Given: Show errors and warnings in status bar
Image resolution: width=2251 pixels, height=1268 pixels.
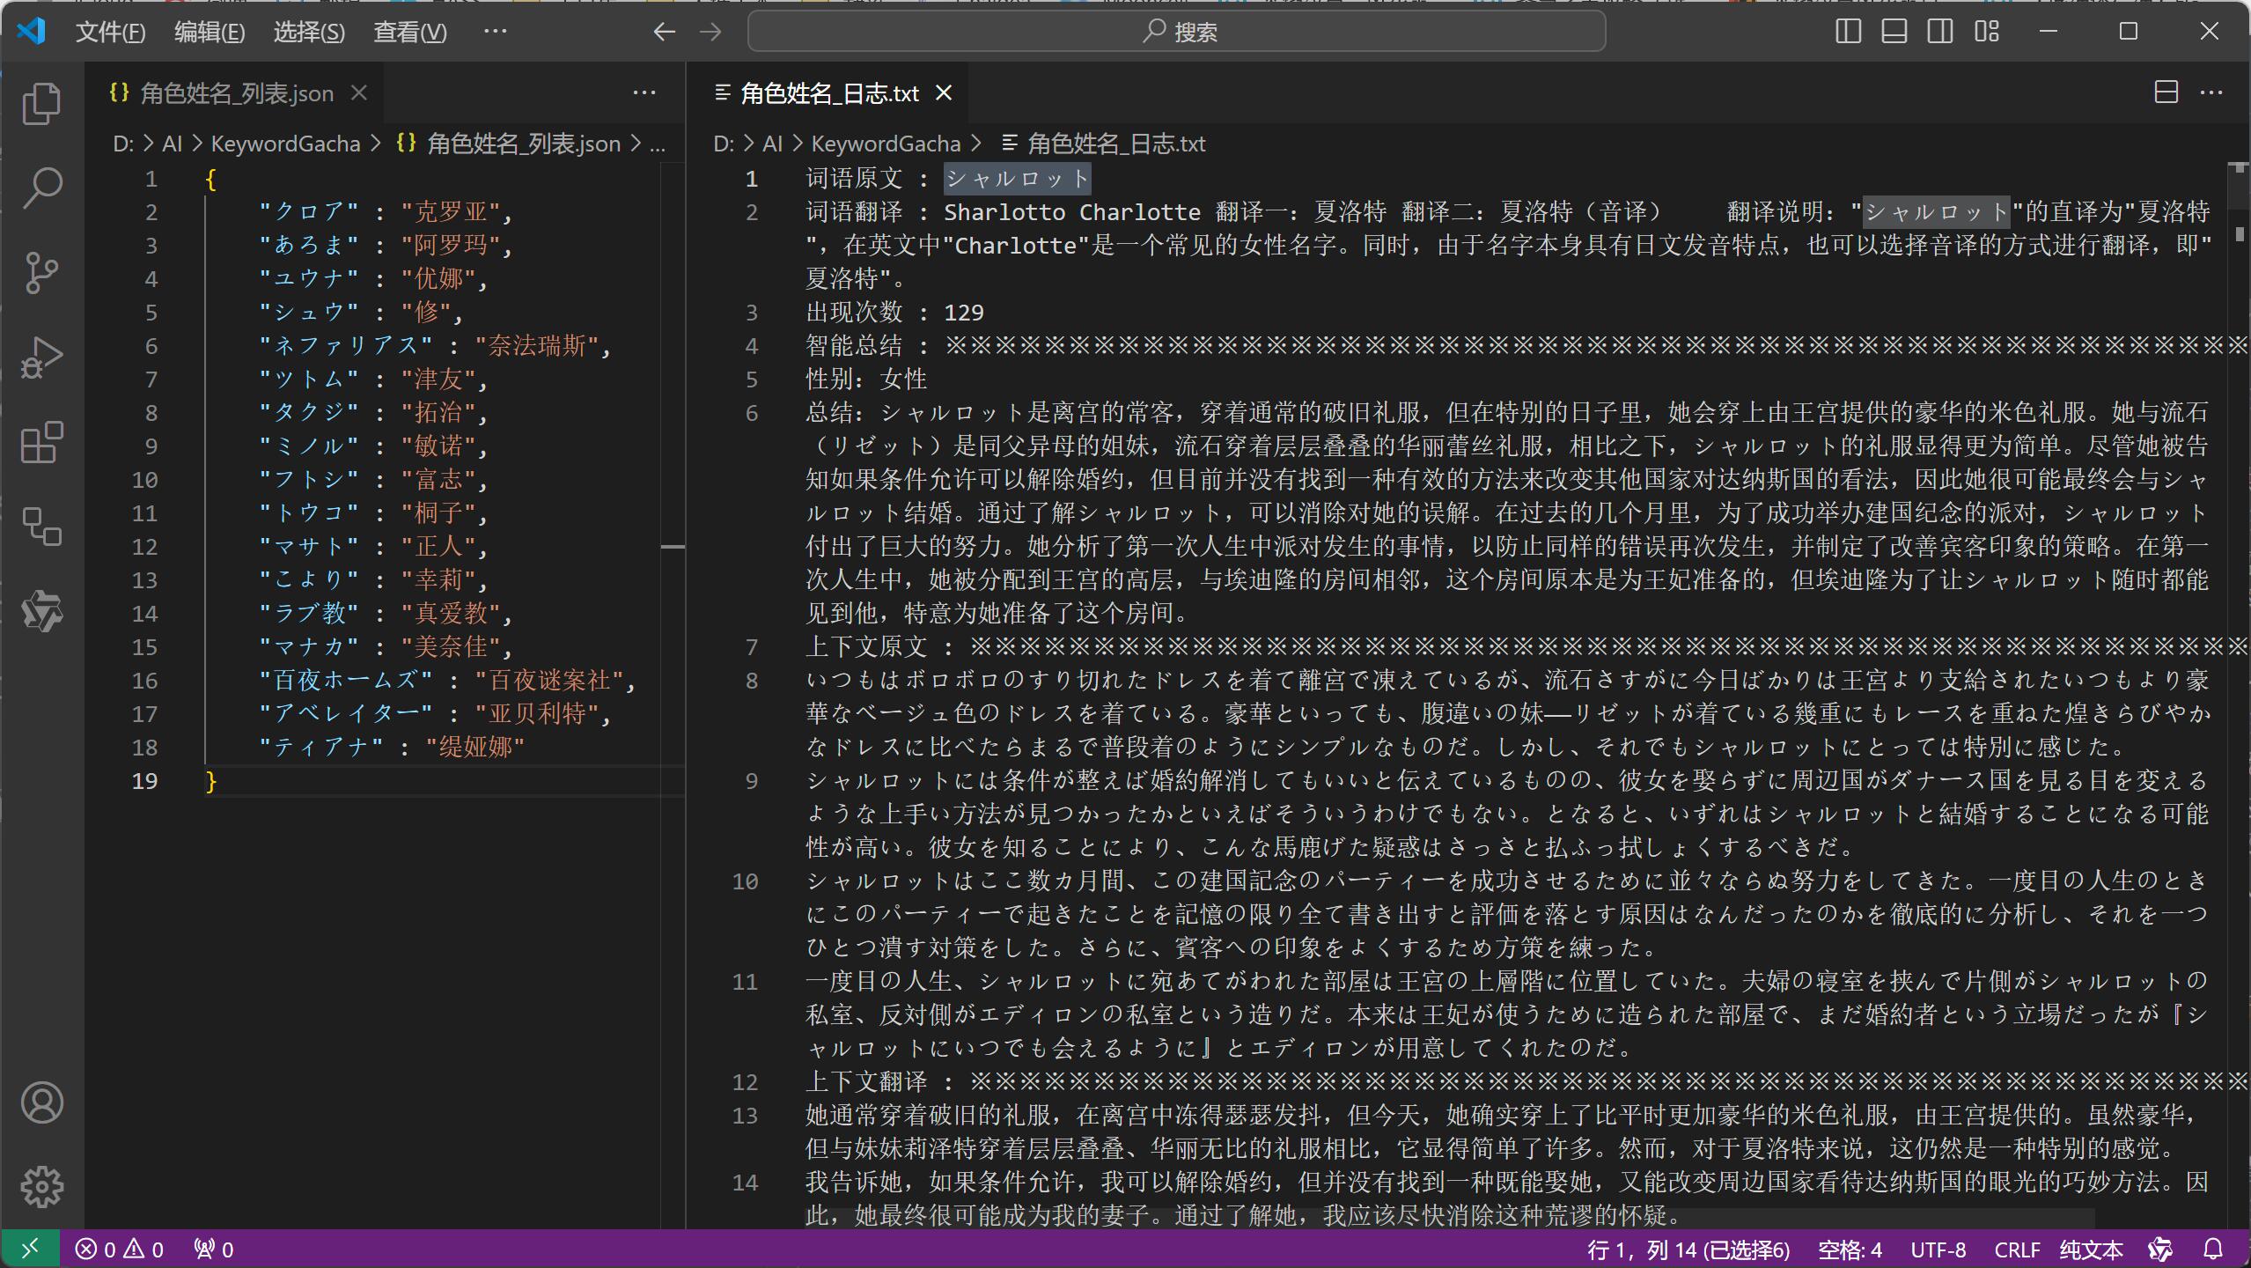Looking at the screenshot, I should (x=120, y=1249).
